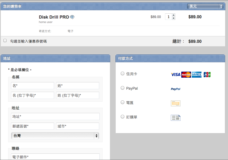Viewport: 228px width, 160px height.
Task: Click the 聯絡 contact section heading
Action: [15, 148]
